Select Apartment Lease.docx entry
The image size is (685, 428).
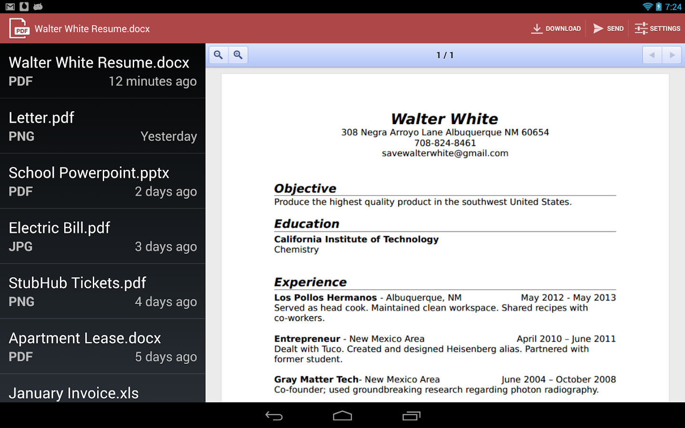103,347
